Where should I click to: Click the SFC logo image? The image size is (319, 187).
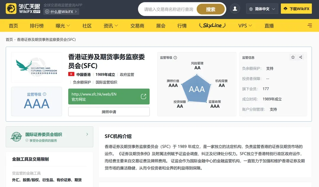point(37,67)
